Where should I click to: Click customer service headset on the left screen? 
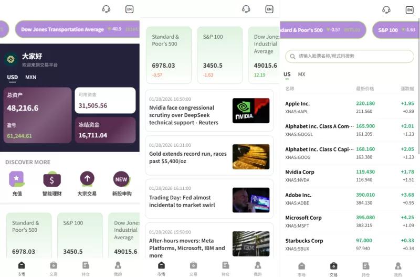pos(106,9)
